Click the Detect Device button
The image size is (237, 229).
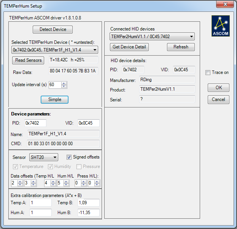pos(52,29)
